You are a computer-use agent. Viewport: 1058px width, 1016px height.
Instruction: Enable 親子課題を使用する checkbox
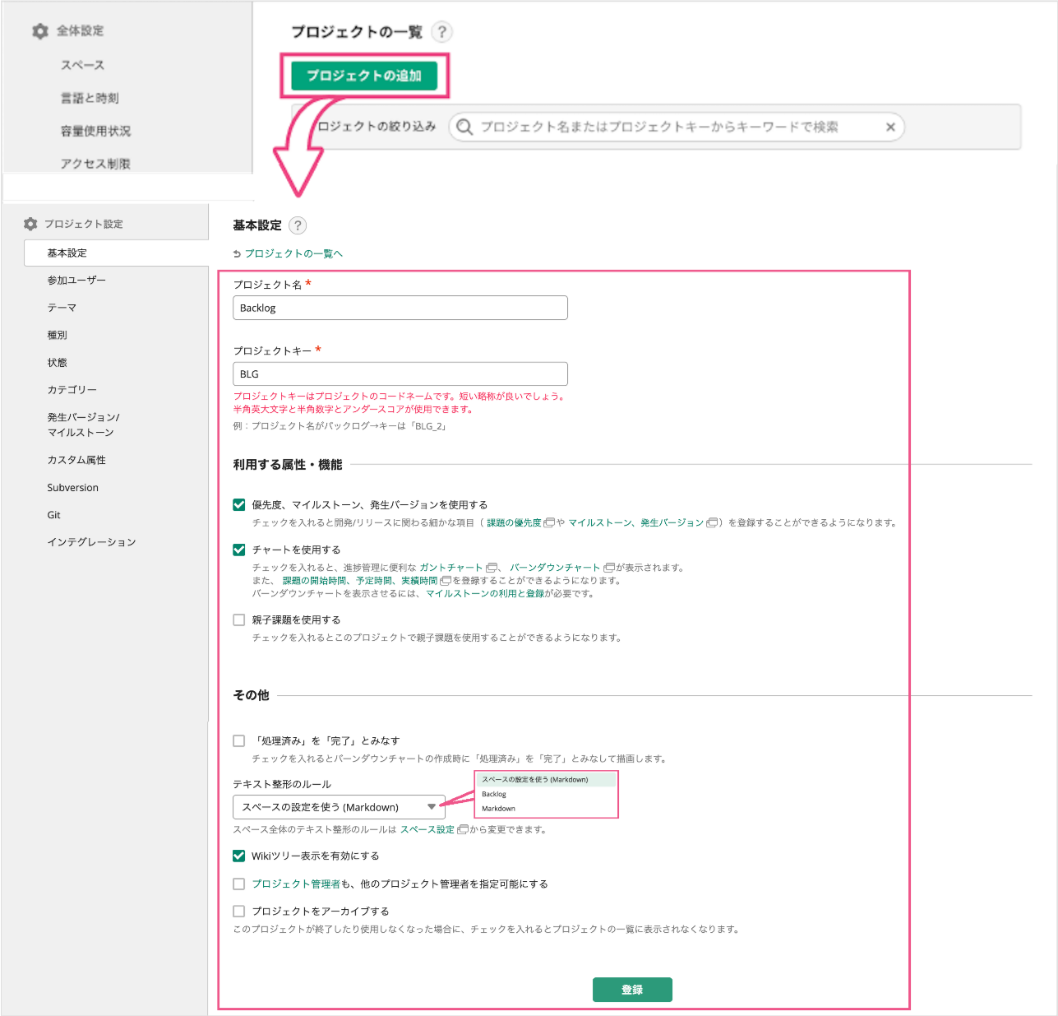click(x=239, y=620)
